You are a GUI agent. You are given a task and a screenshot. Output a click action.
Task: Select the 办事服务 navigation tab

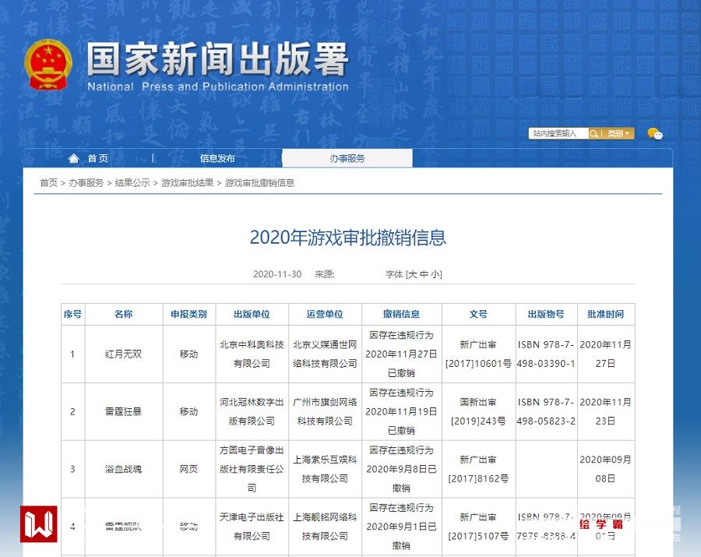tap(347, 158)
